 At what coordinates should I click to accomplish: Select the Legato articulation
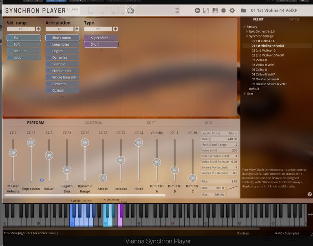click(x=62, y=51)
